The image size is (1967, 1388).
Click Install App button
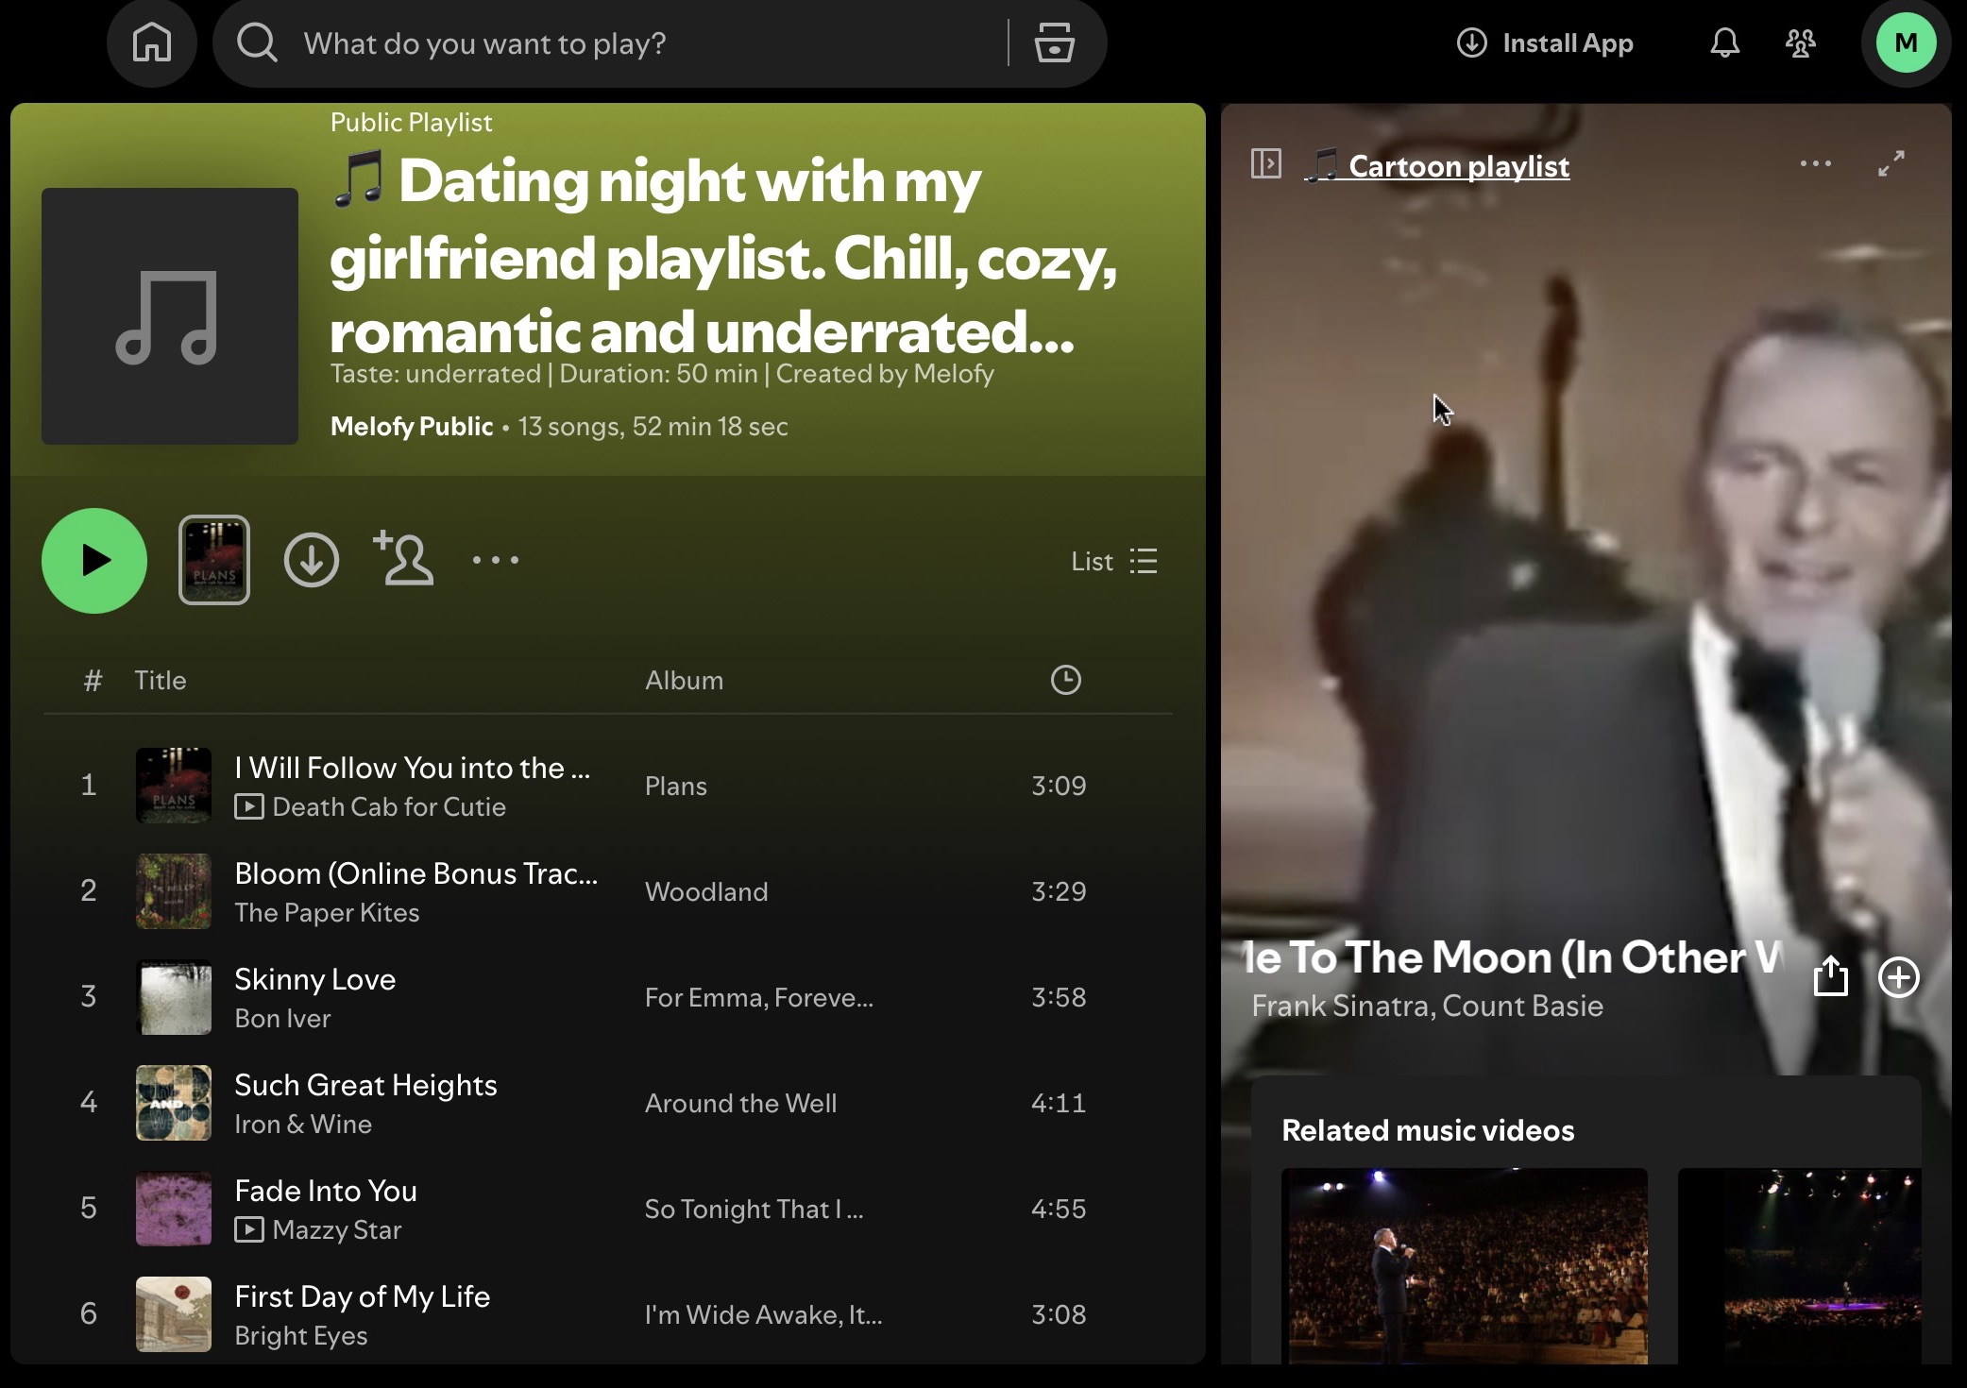(x=1545, y=43)
